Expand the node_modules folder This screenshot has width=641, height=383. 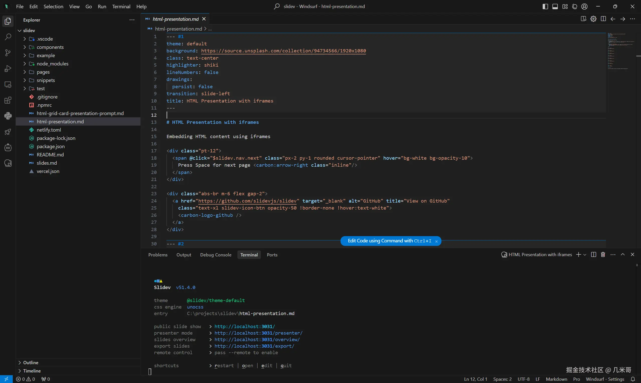[x=52, y=64]
